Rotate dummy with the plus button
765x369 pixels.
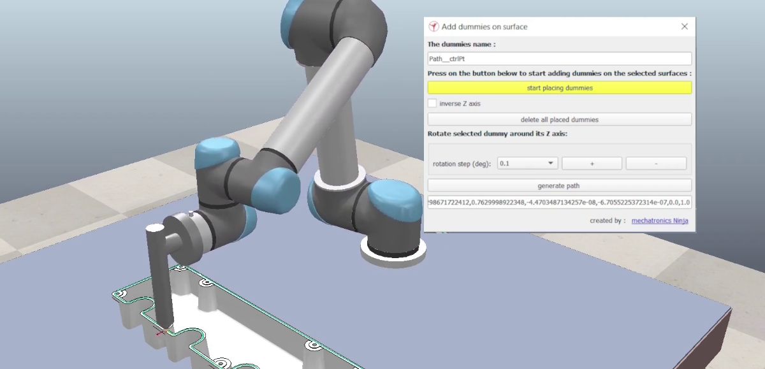tap(592, 164)
